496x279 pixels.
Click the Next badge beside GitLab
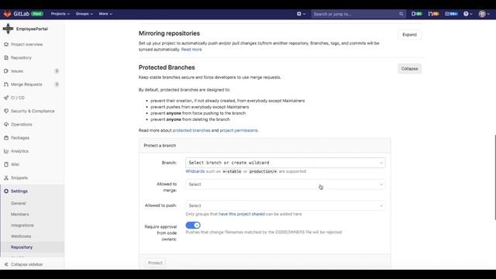37,14
